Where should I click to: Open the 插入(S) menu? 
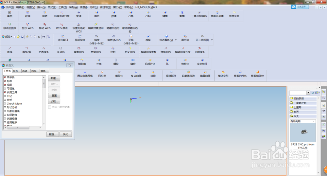(x=41, y=7)
